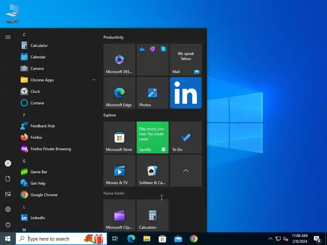Image resolution: width=327 pixels, height=245 pixels.
Task: Open the Solitaire & Casual Games tile
Action: tap(152, 171)
